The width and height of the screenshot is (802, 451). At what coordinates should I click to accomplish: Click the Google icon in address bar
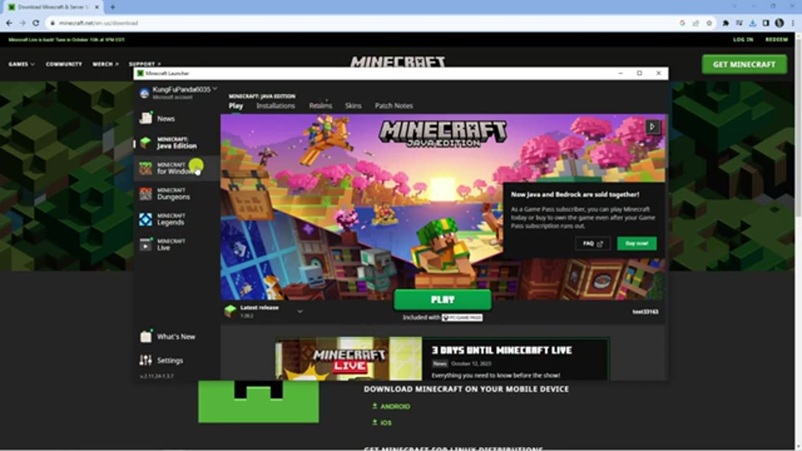coord(682,23)
